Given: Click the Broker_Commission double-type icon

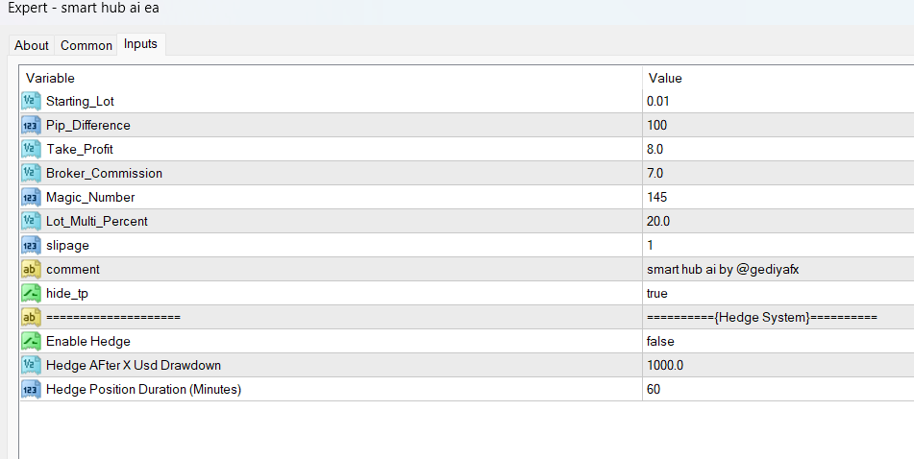Looking at the screenshot, I should pyautogui.click(x=30, y=173).
